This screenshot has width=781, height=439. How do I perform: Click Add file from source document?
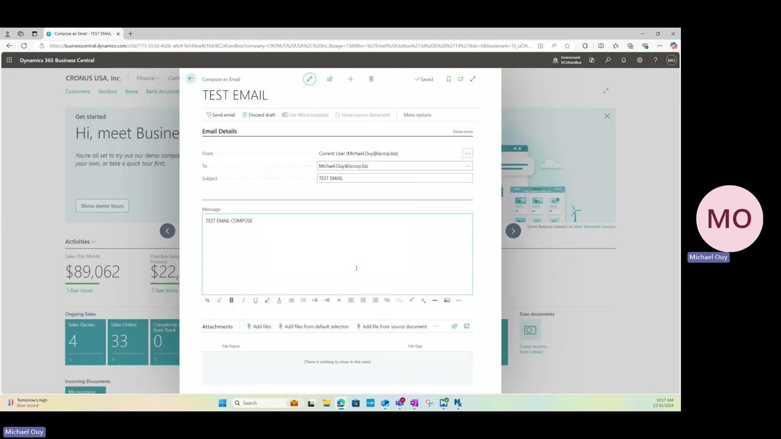(x=392, y=326)
